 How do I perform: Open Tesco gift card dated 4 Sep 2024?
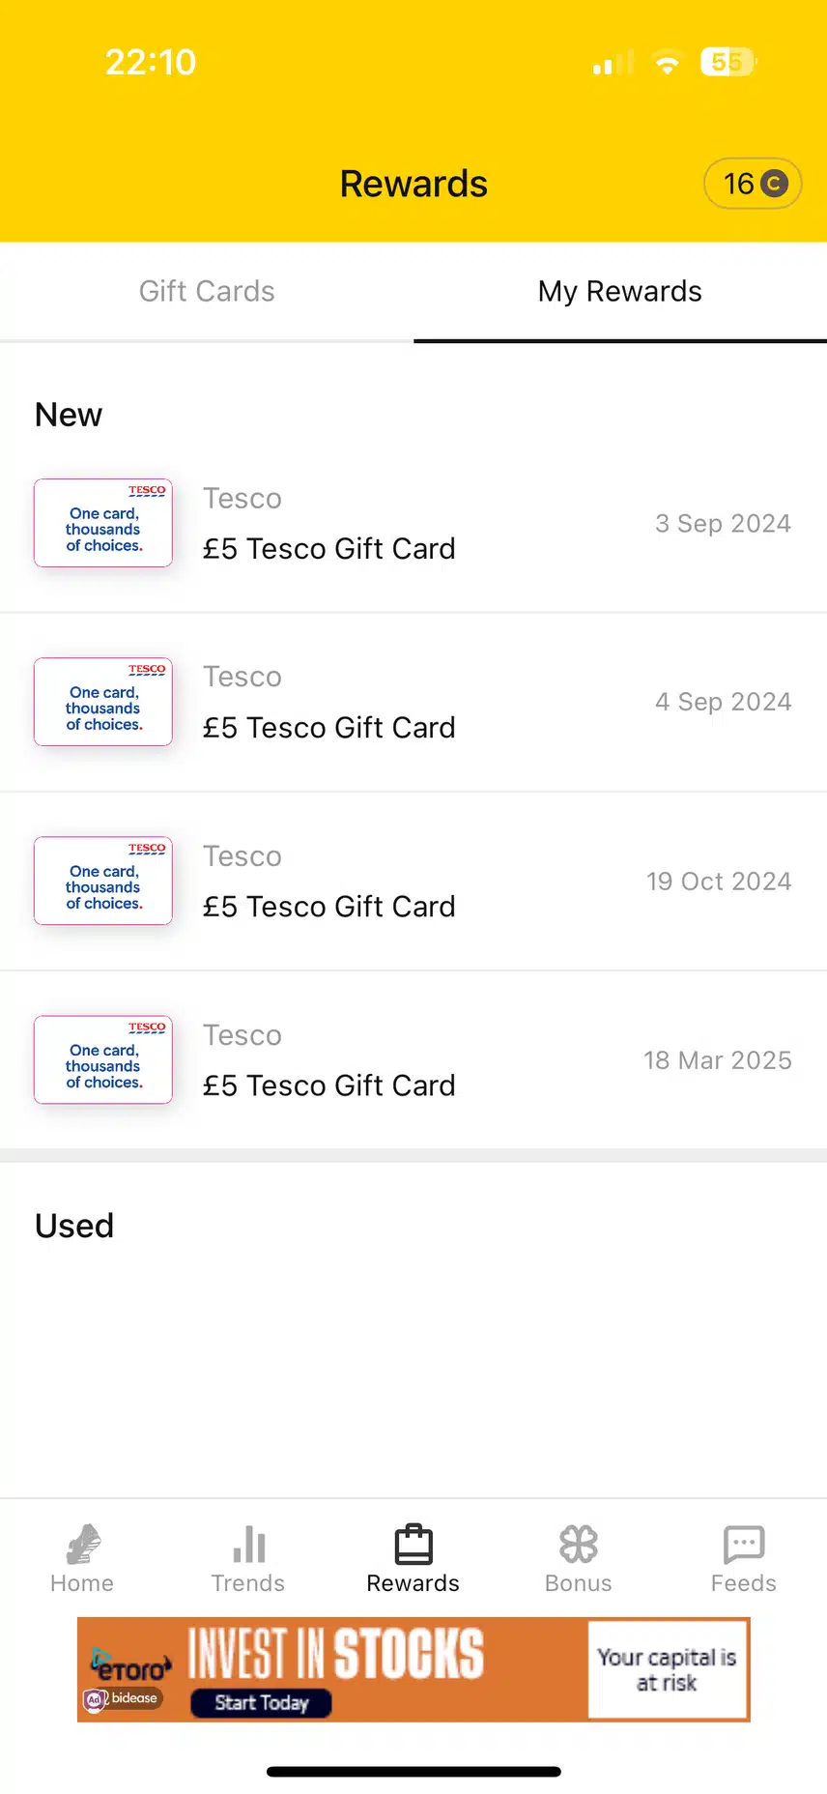[413, 703]
